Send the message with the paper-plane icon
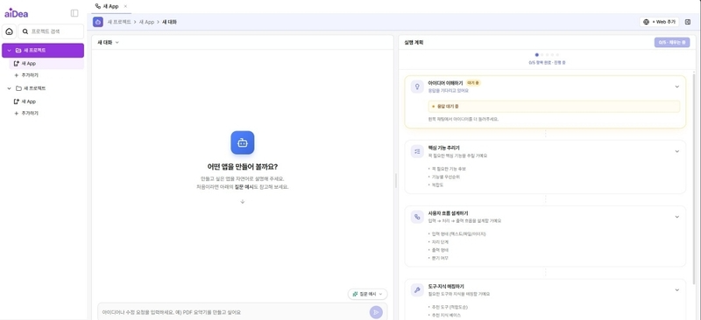 tap(376, 312)
